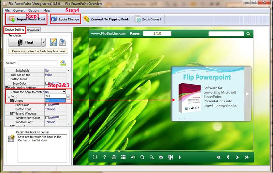Click the search icon in bottom toolbar
The width and height of the screenshot is (273, 173).
point(152,157)
